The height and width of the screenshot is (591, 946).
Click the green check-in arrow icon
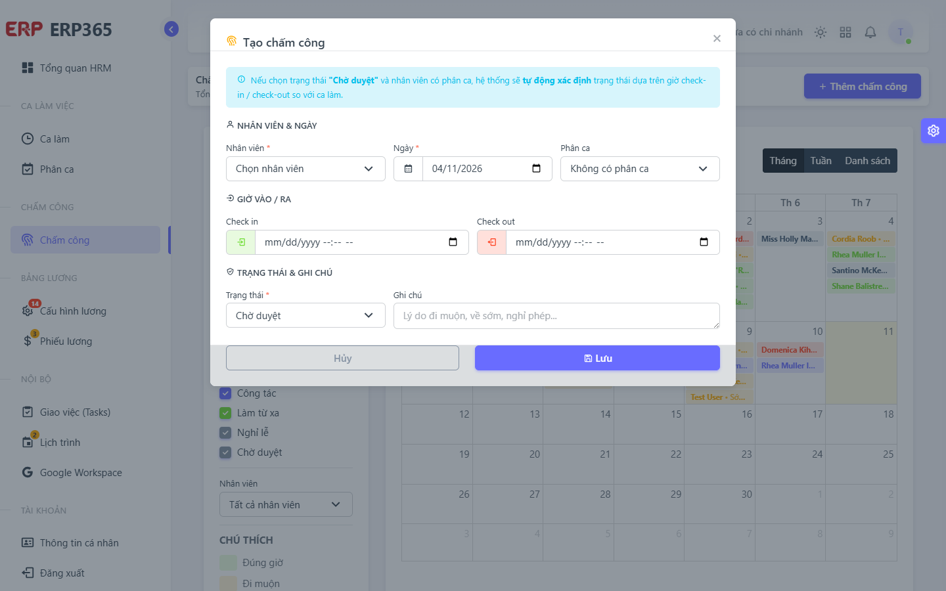point(241,242)
